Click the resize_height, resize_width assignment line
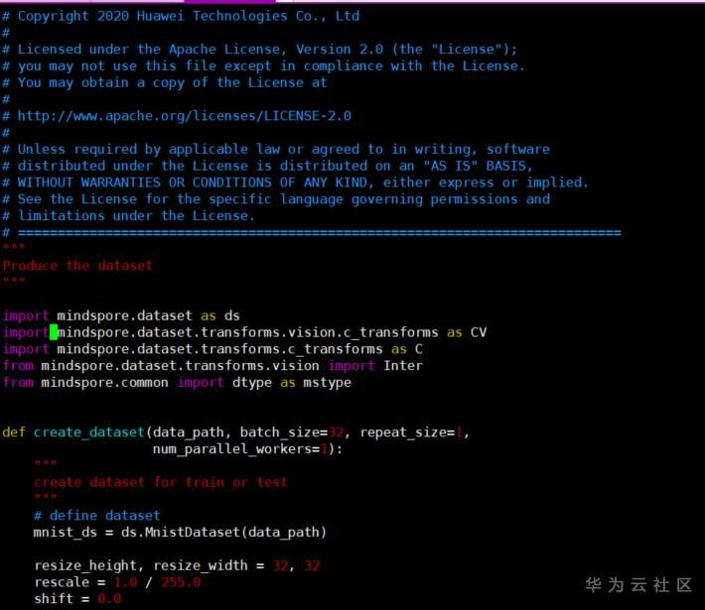 (x=177, y=565)
